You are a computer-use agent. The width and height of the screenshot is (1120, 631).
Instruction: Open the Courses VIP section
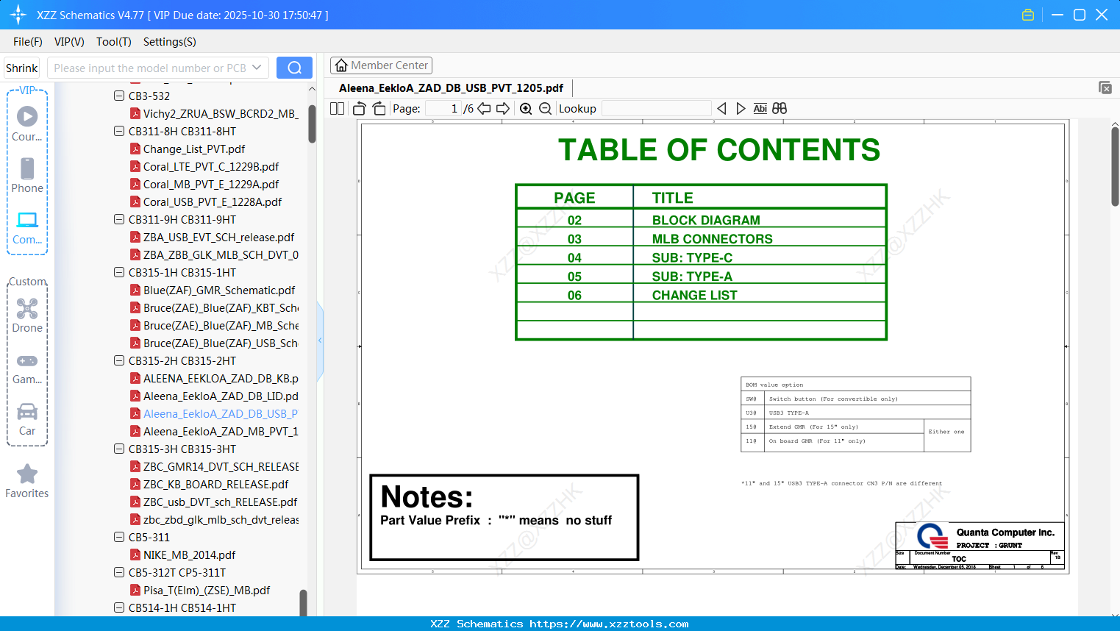pos(27,124)
